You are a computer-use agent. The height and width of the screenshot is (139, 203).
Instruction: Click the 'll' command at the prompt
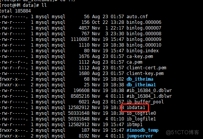[44, 5]
